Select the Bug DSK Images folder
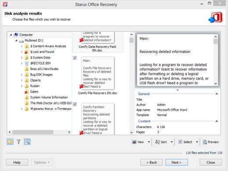This screenshot has width=228, height=171. [x=41, y=75]
